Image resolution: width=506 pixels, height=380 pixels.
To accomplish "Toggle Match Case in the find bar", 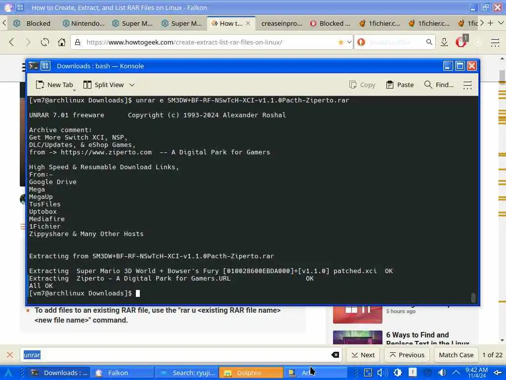I will pos(456,355).
